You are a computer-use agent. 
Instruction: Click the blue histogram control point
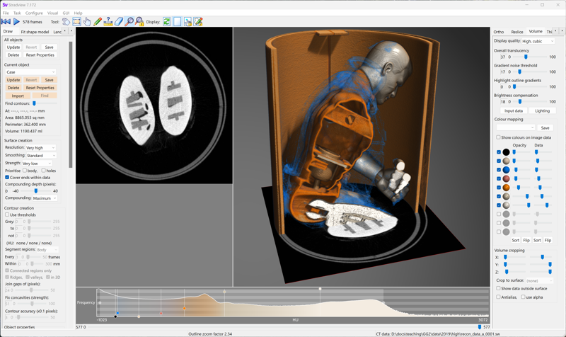(117, 313)
